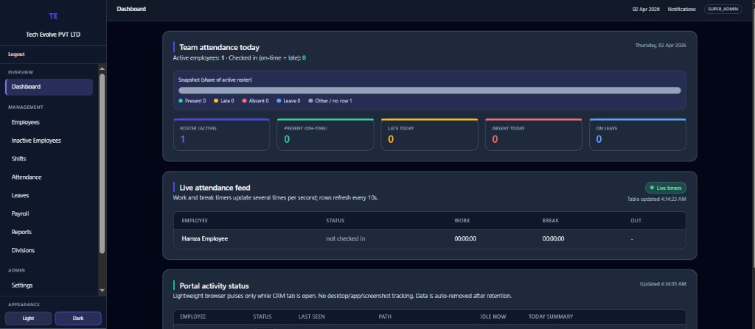755x329 pixels.
Task: Click the sidebar scroll up arrow
Action: 102,69
